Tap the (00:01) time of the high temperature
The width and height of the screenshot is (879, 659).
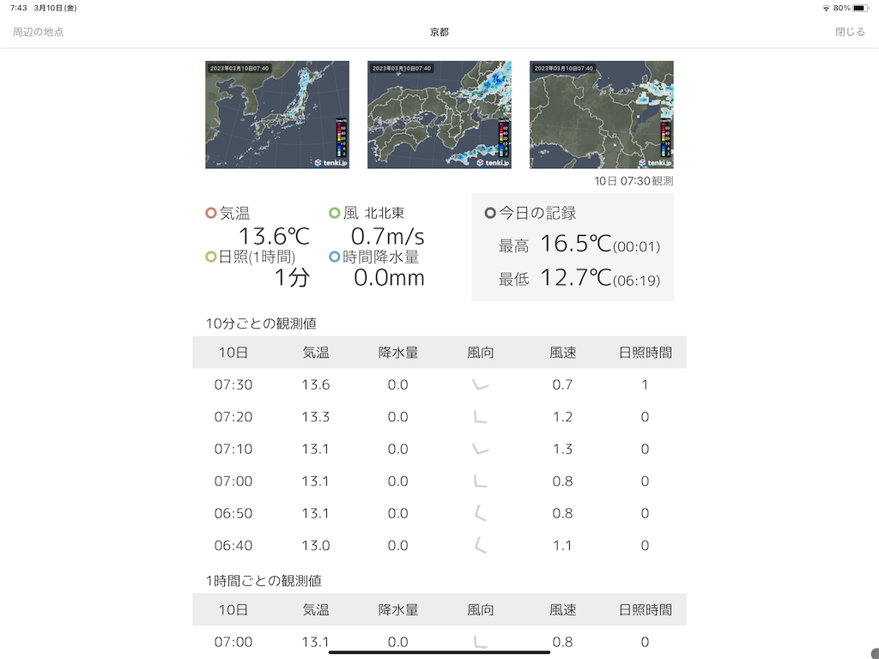(x=636, y=246)
